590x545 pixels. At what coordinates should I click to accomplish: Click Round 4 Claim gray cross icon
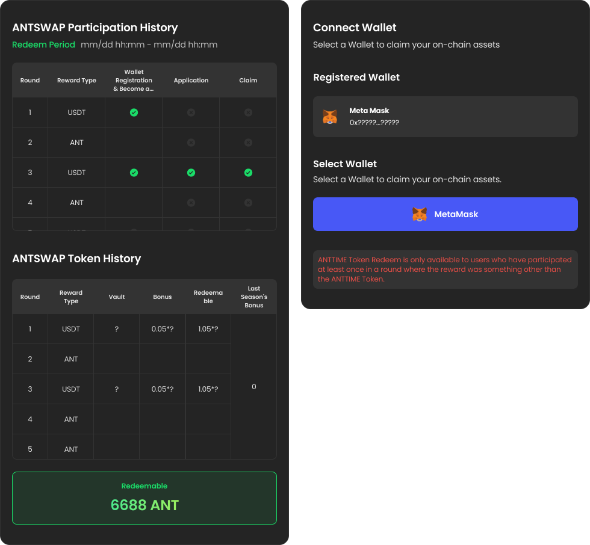coord(248,203)
